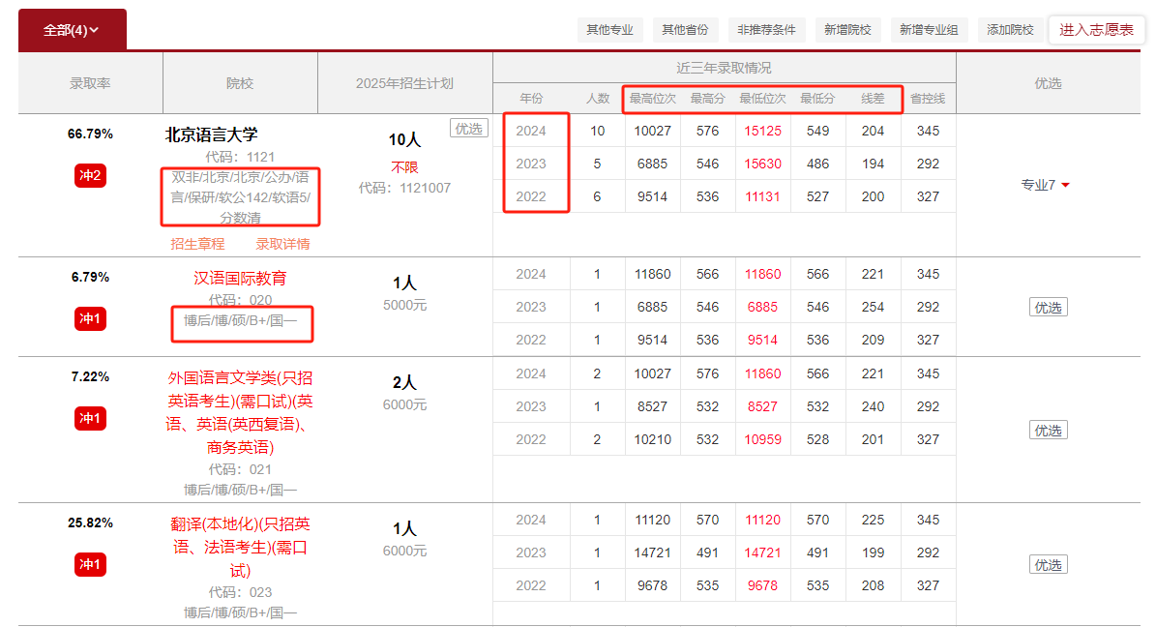Open the 招生章程 link
Screen dimensions: 1156x627
click(197, 244)
